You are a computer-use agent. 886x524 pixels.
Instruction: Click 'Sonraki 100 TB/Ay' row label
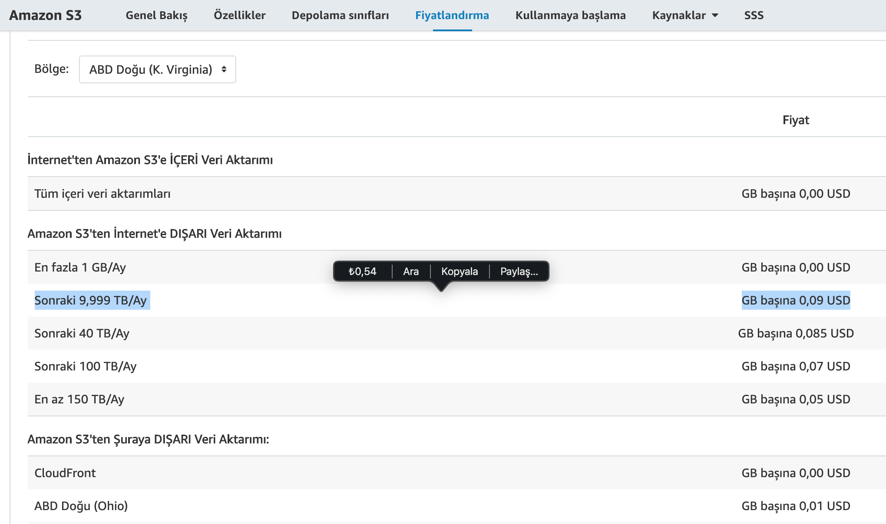[85, 367]
